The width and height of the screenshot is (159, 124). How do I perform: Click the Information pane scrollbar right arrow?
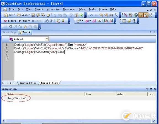pos(154,121)
